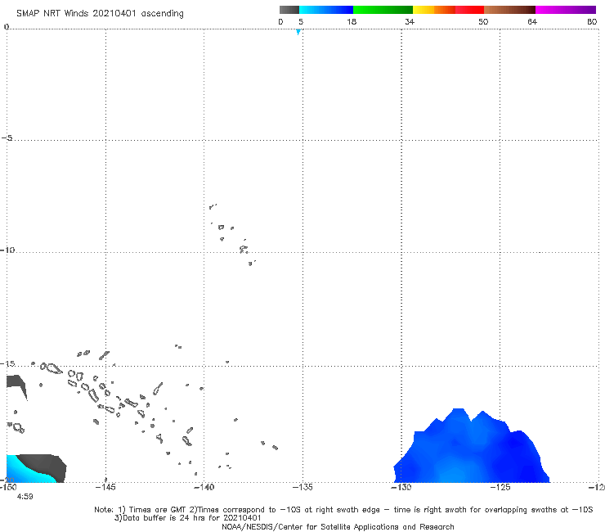
Task: Click the 'NOAA/NESDIS/Center for Satellite Applications and Research' credit
Action: pyautogui.click(x=338, y=527)
